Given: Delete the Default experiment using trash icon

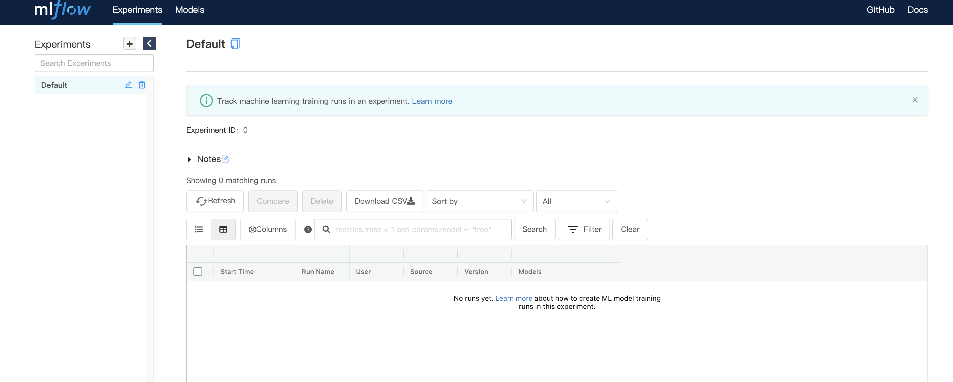Looking at the screenshot, I should coord(142,85).
